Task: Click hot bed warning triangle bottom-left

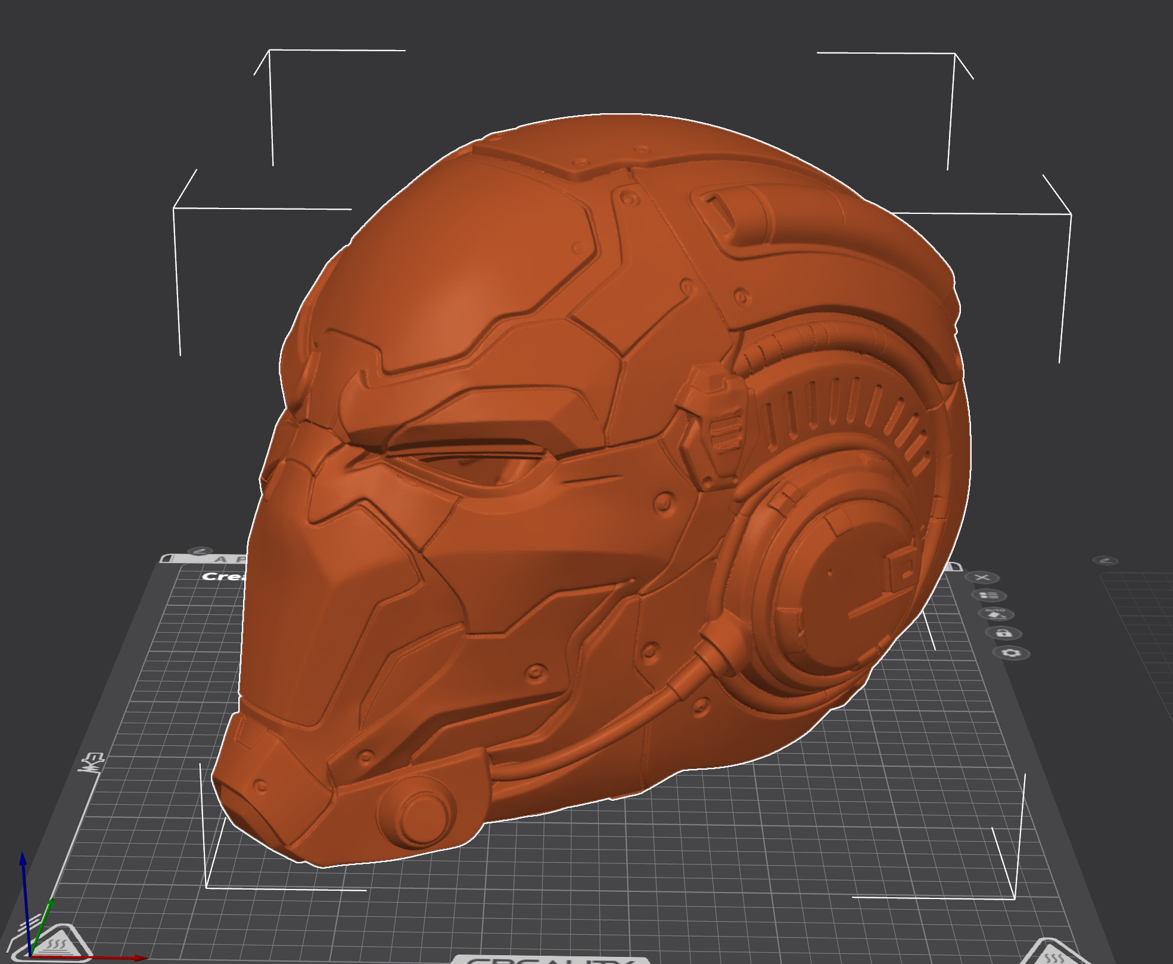Action: [57, 946]
